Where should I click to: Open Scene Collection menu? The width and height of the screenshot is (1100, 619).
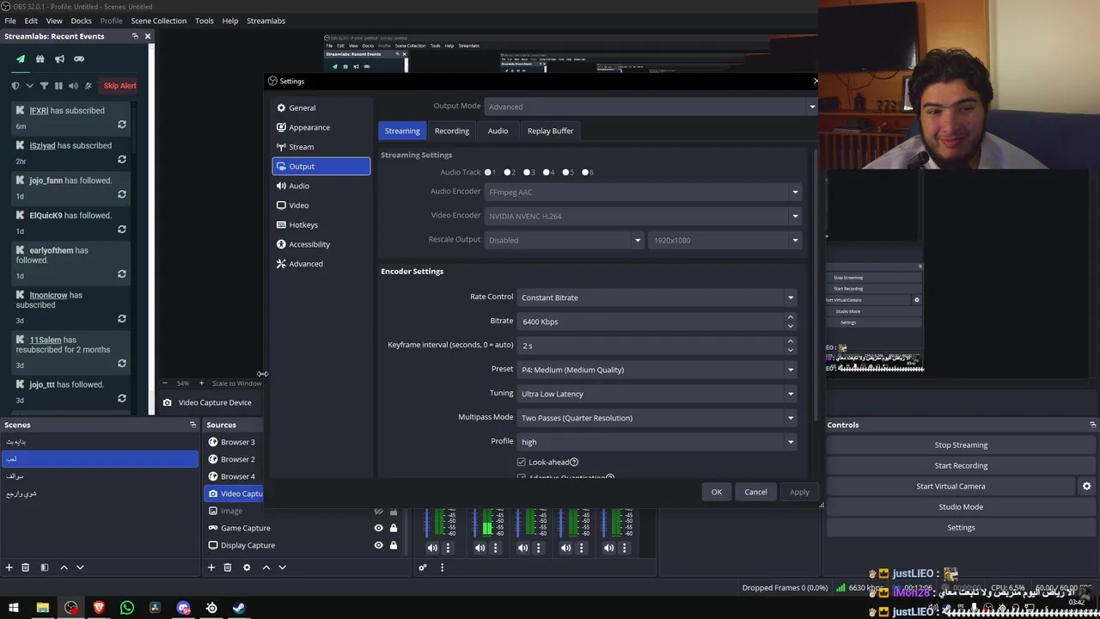[159, 21]
